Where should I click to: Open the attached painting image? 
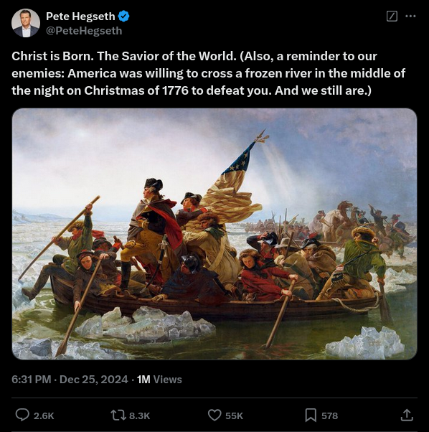click(x=214, y=234)
